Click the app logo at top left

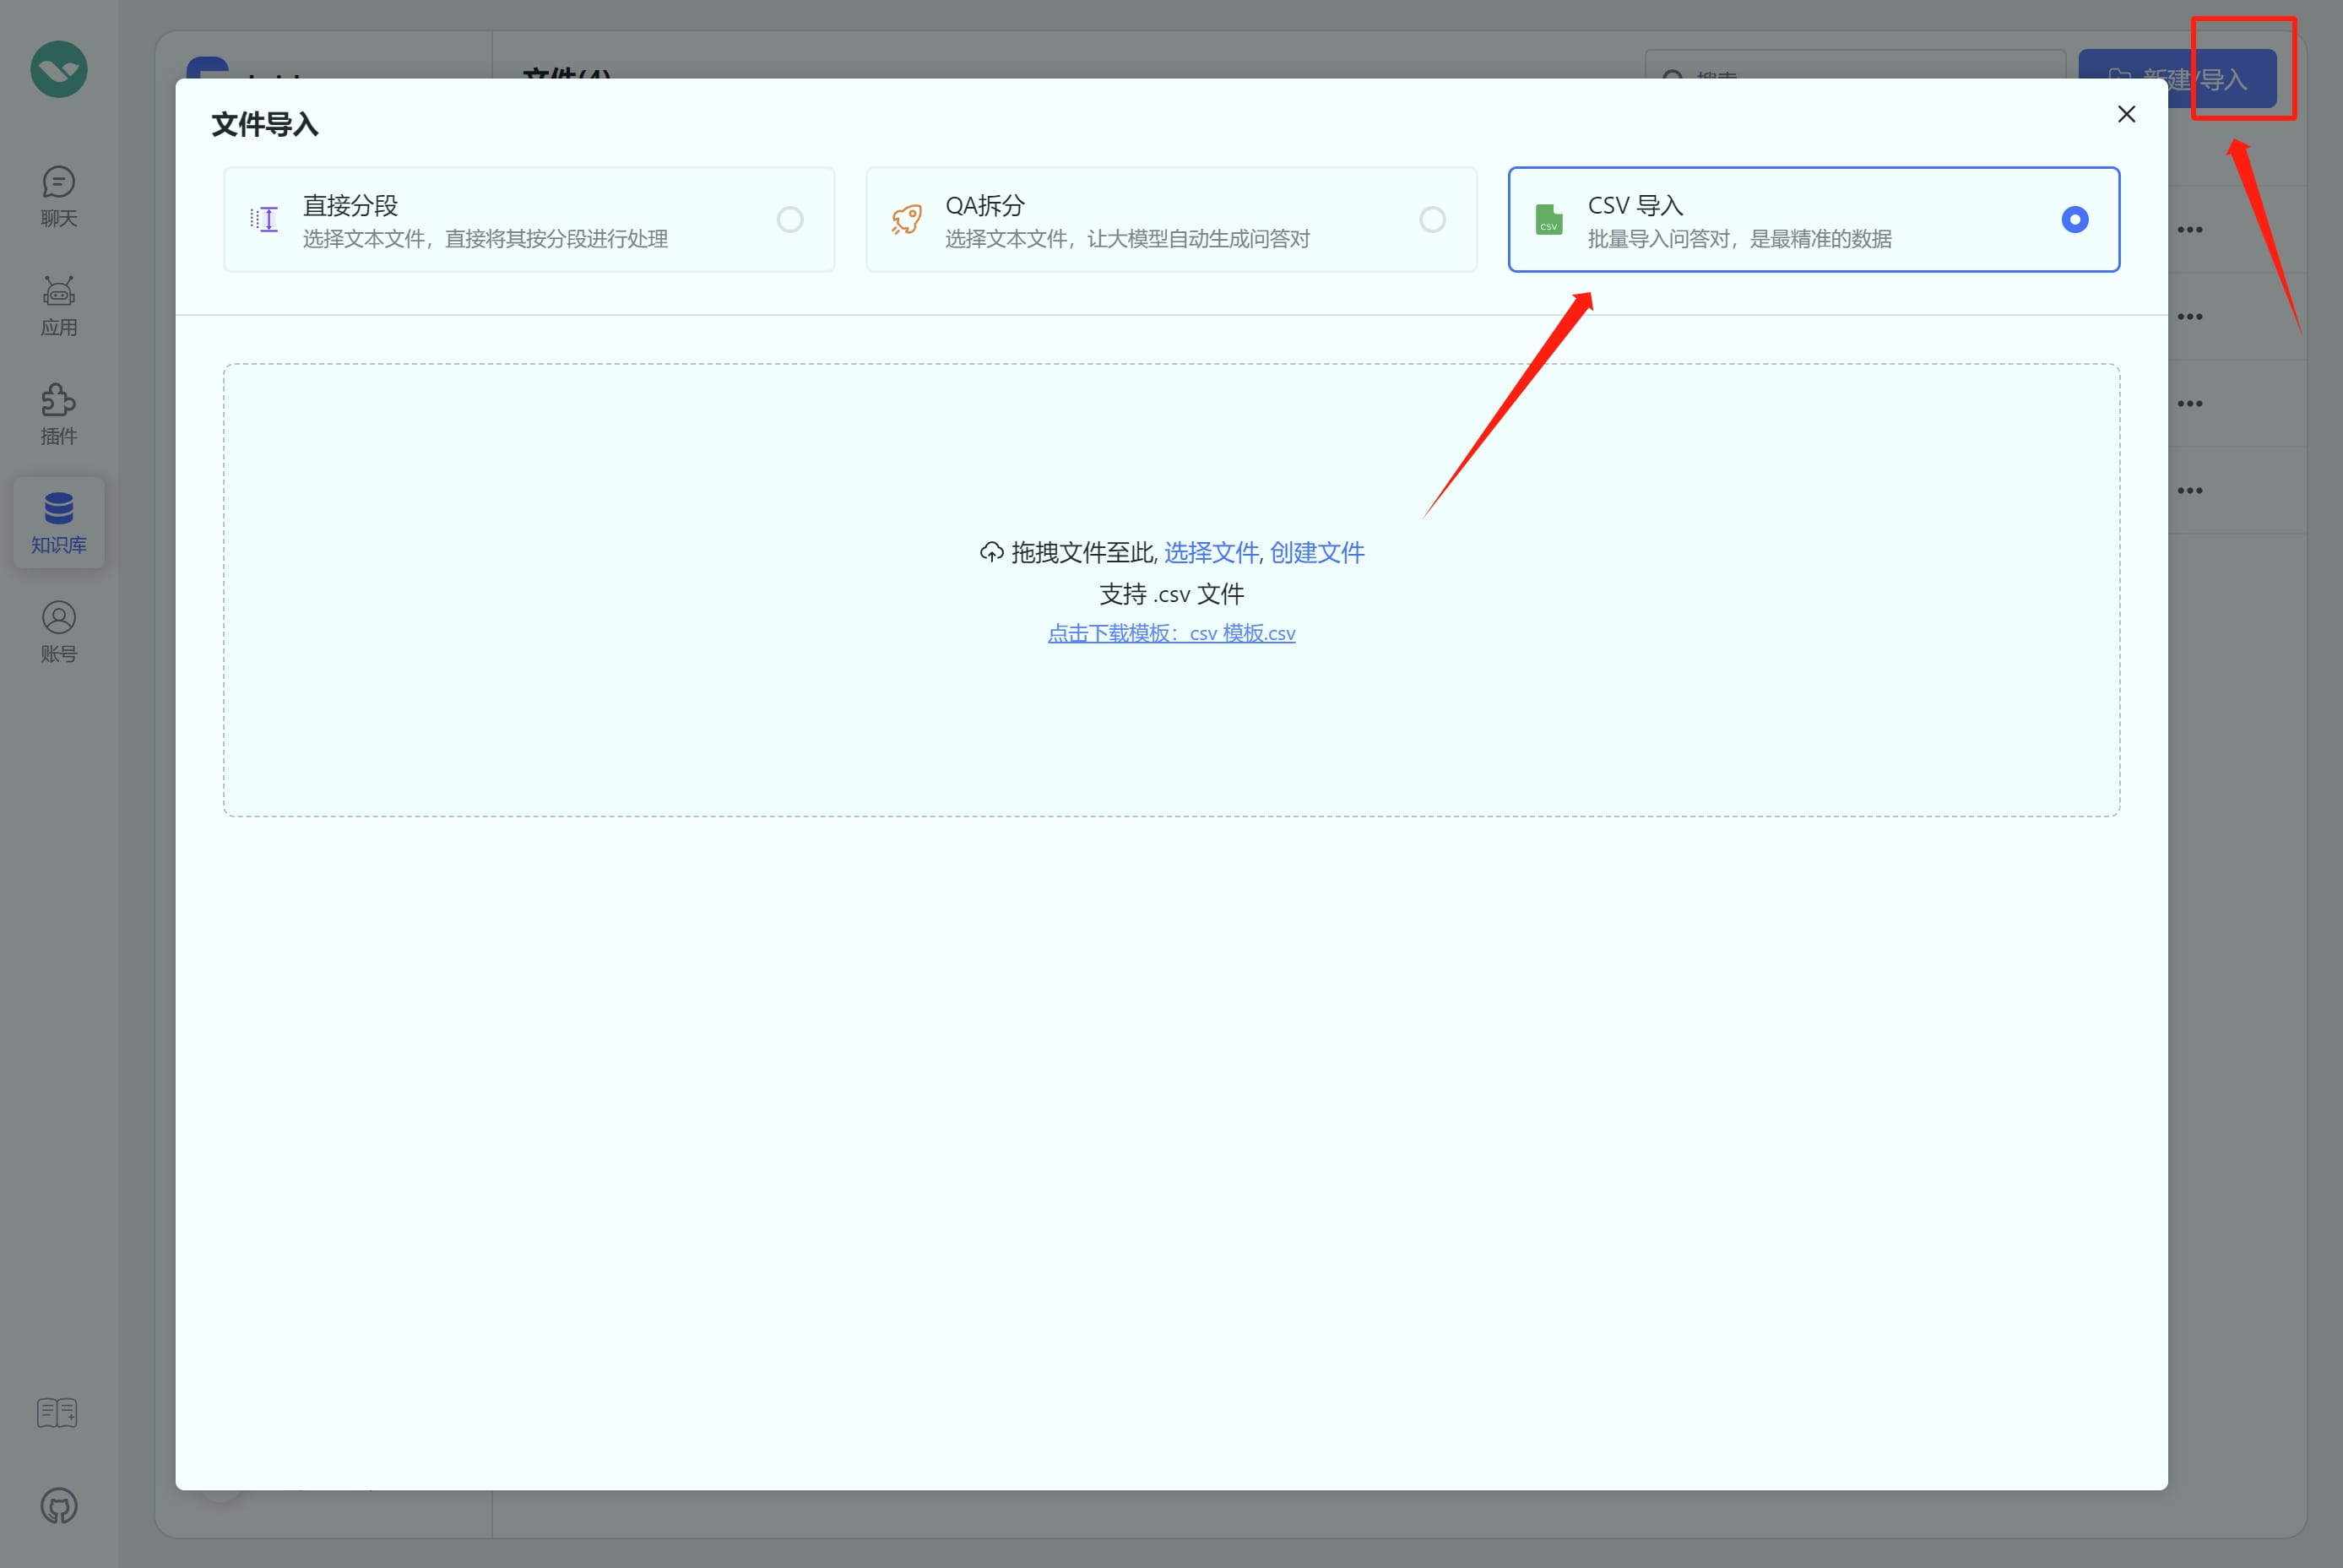tap(58, 69)
